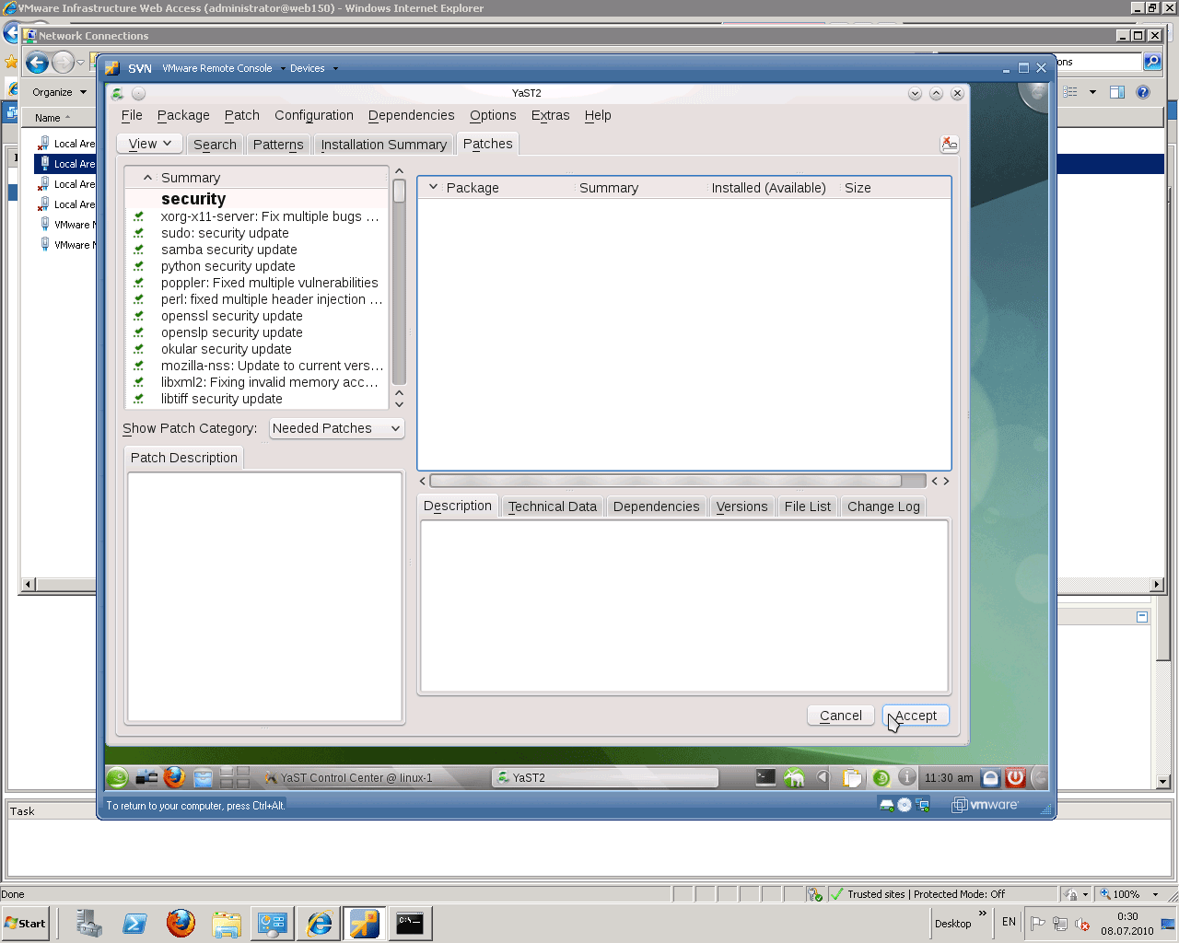Image resolution: width=1179 pixels, height=943 pixels.
Task: Launch Firefox from the KDE panel
Action: pyautogui.click(x=174, y=777)
